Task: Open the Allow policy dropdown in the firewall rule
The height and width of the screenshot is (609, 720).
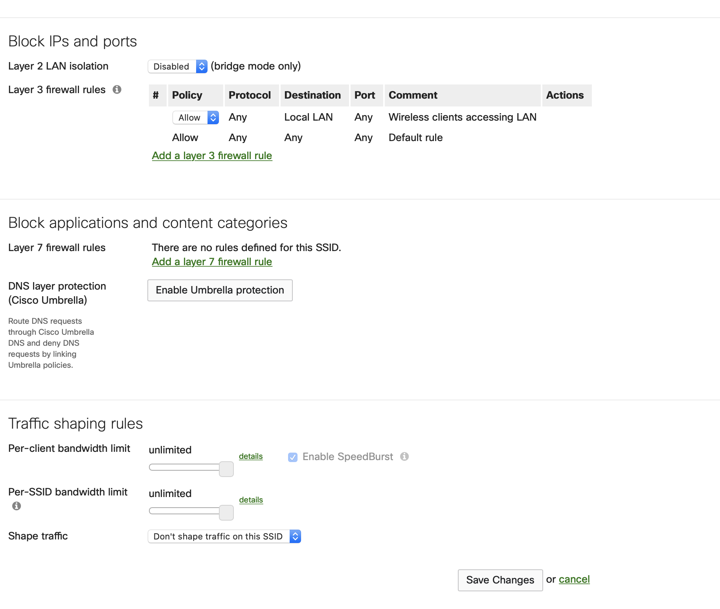Action: tap(195, 117)
